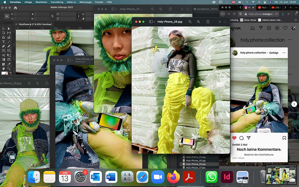Click the comment bubble icon on the Instagram post
The height and width of the screenshot is (187, 299).
click(241, 138)
